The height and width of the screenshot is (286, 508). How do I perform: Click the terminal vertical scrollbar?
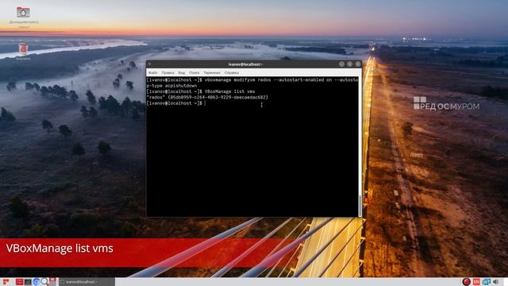click(x=360, y=146)
